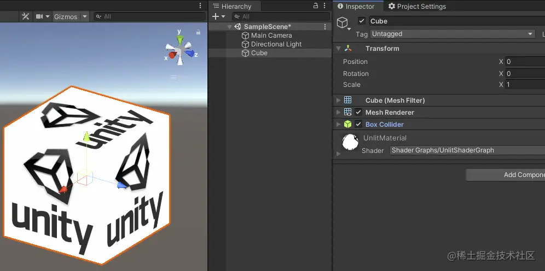Click the Rotation X value field
The image size is (545, 271).
pos(525,74)
